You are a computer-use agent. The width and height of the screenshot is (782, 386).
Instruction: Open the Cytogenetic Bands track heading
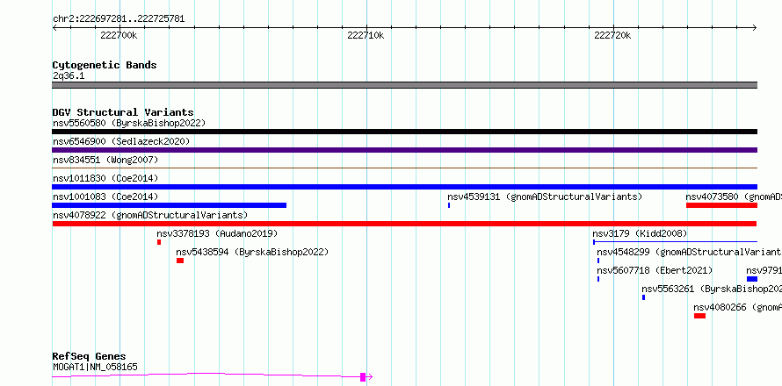pyautogui.click(x=105, y=65)
